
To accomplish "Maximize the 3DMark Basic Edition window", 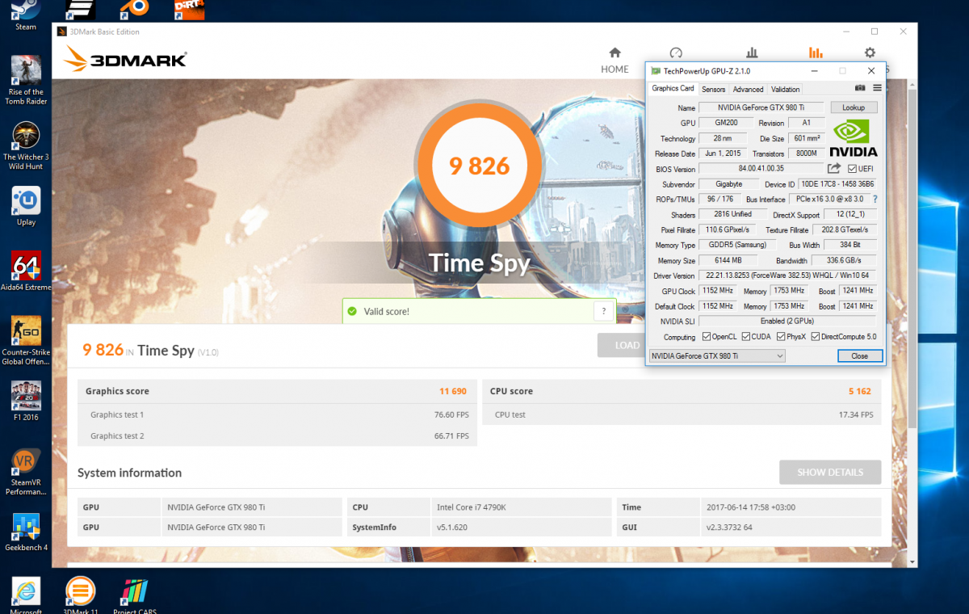I will [x=875, y=32].
